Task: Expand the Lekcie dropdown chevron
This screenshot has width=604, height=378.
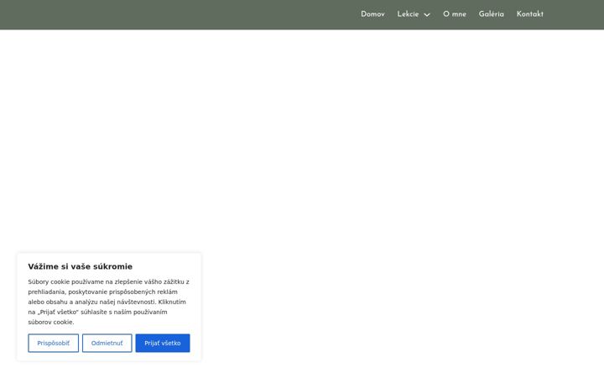Action: [x=427, y=14]
